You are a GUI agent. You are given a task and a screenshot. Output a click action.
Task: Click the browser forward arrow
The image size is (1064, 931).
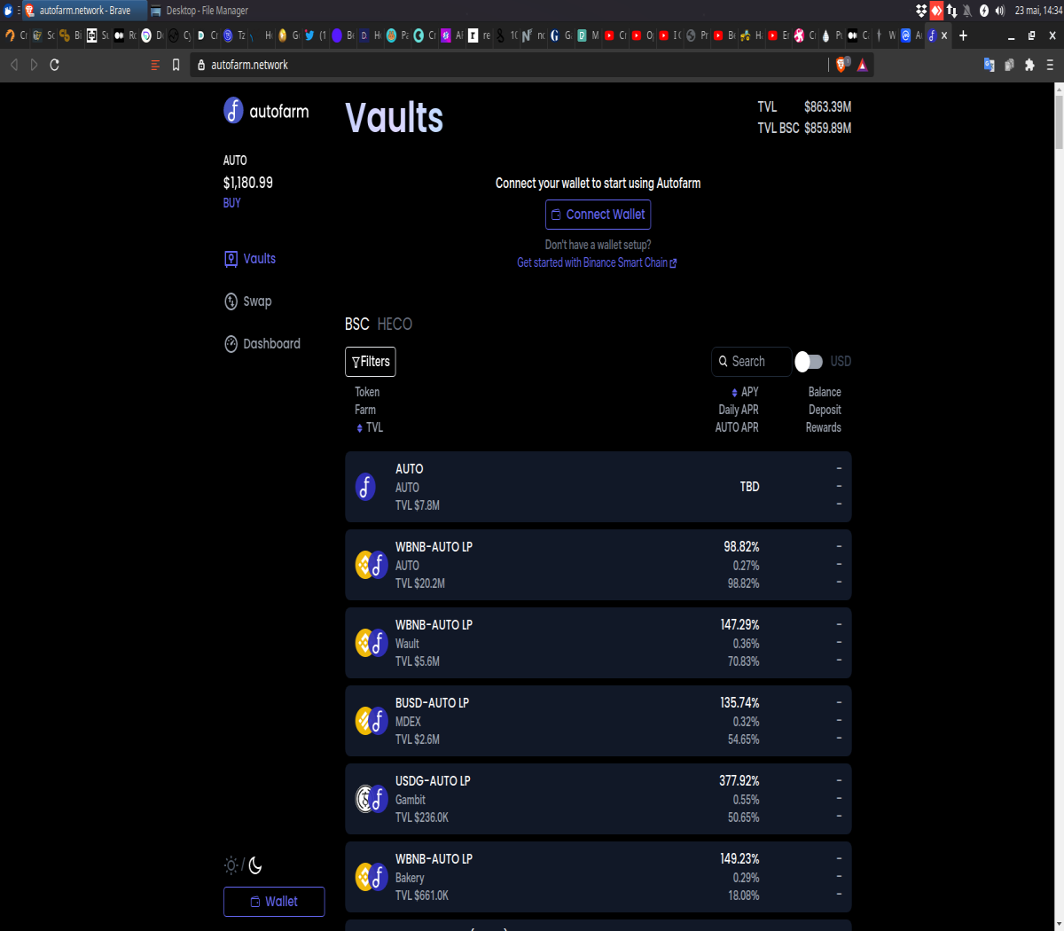(x=34, y=65)
